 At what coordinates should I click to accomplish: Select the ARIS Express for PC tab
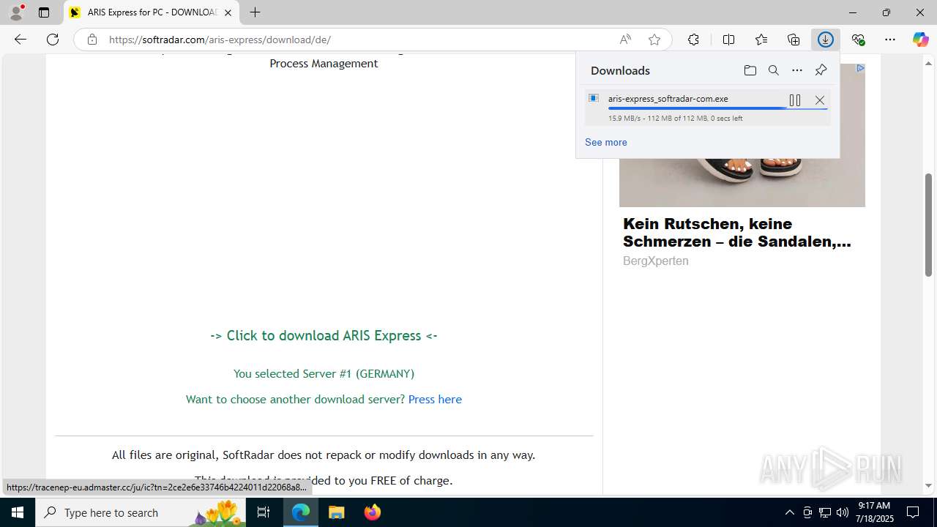pos(152,12)
